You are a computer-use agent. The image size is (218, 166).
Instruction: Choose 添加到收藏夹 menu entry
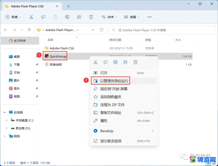124,97
